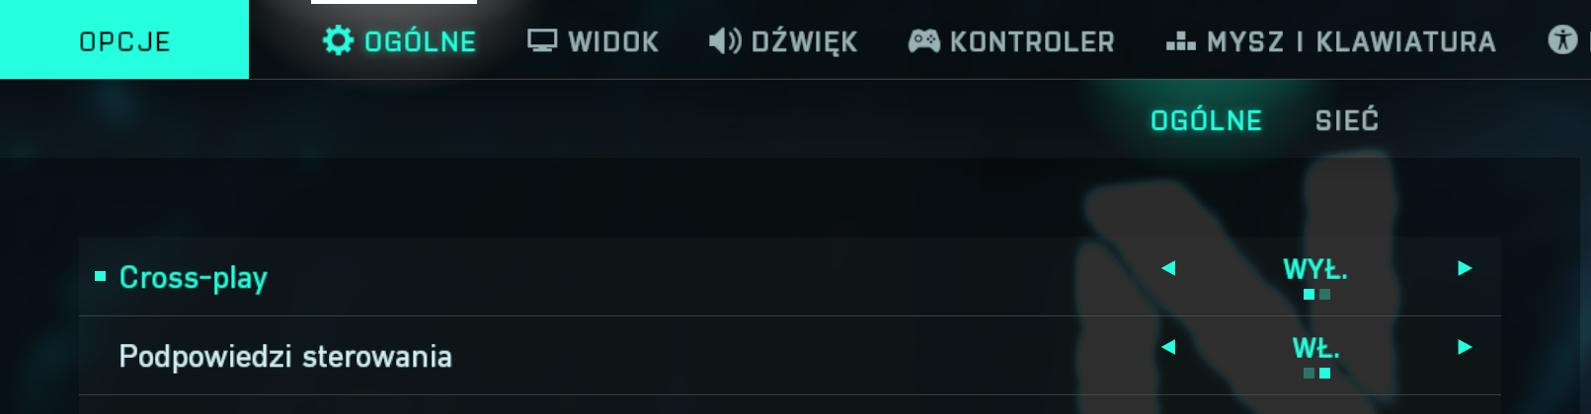Switch to the SIEĆ sub-tab

[1347, 120]
